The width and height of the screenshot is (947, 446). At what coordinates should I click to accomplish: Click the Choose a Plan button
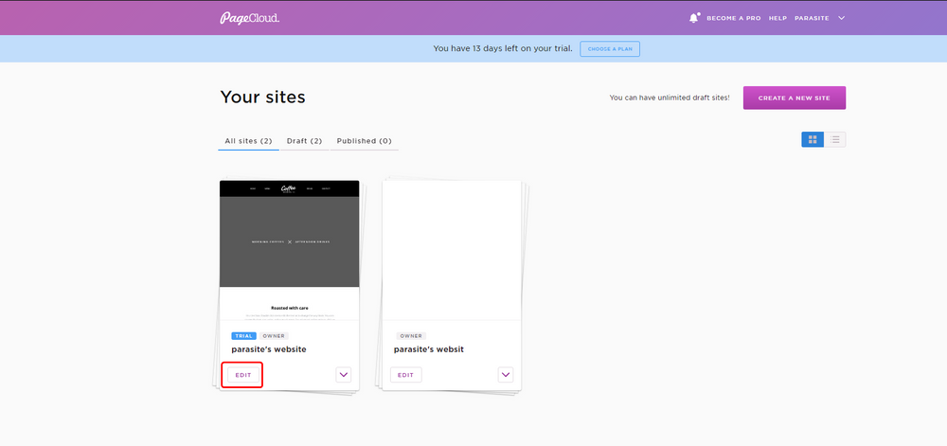[x=609, y=49]
